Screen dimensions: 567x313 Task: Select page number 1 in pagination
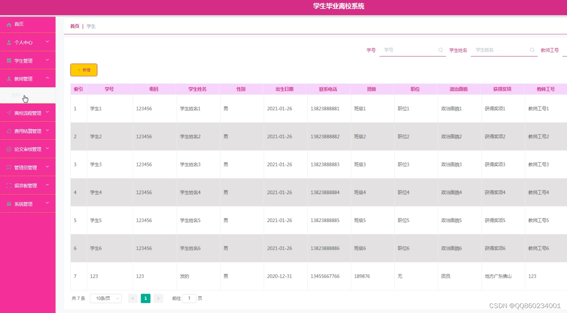point(146,298)
